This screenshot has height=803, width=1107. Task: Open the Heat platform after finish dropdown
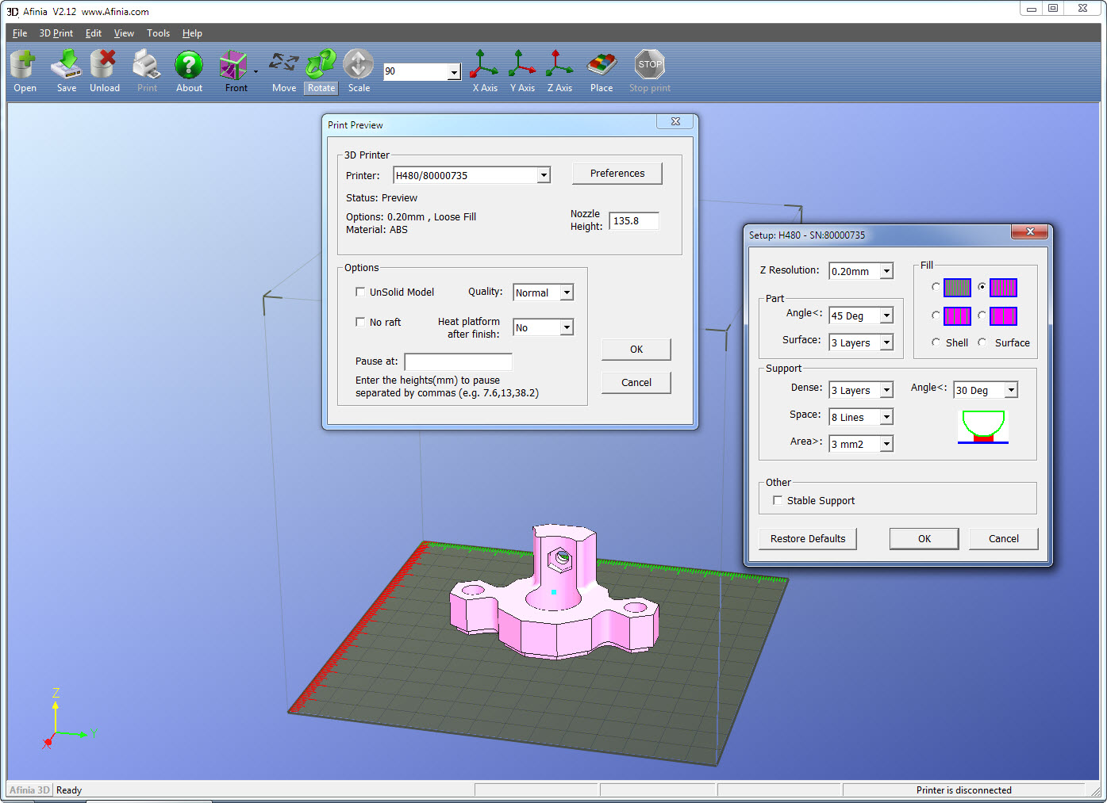click(567, 327)
